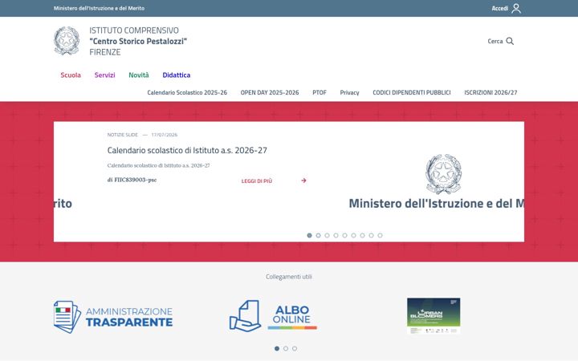Image resolution: width=578 pixels, height=361 pixels.
Task: Open the Servizi menu
Action: coord(104,75)
